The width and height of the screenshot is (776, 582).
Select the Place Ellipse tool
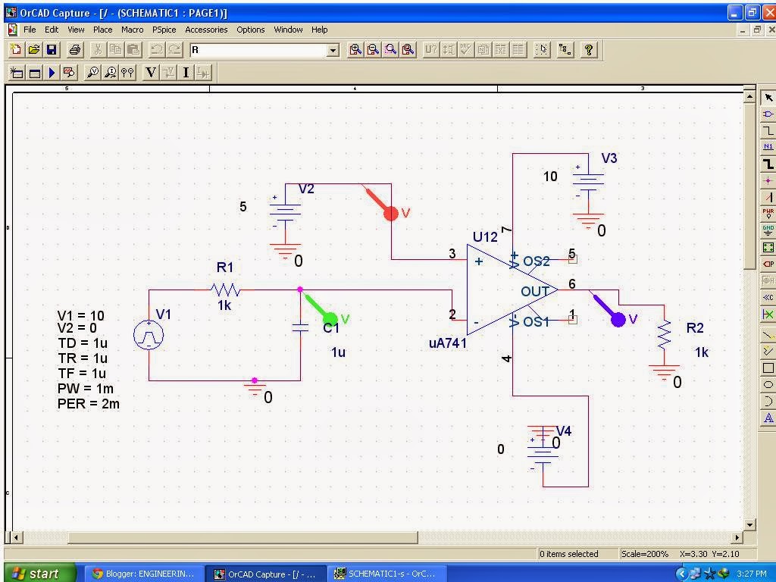(x=768, y=384)
